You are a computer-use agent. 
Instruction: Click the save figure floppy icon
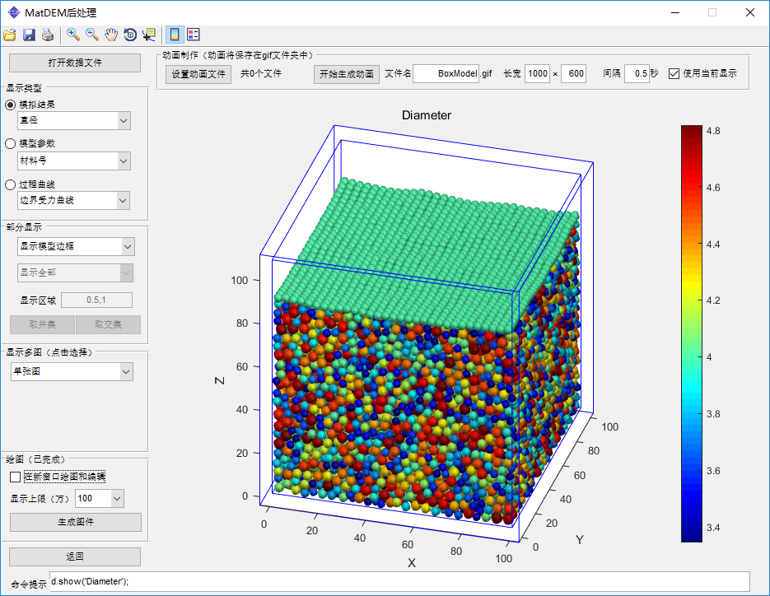[29, 35]
